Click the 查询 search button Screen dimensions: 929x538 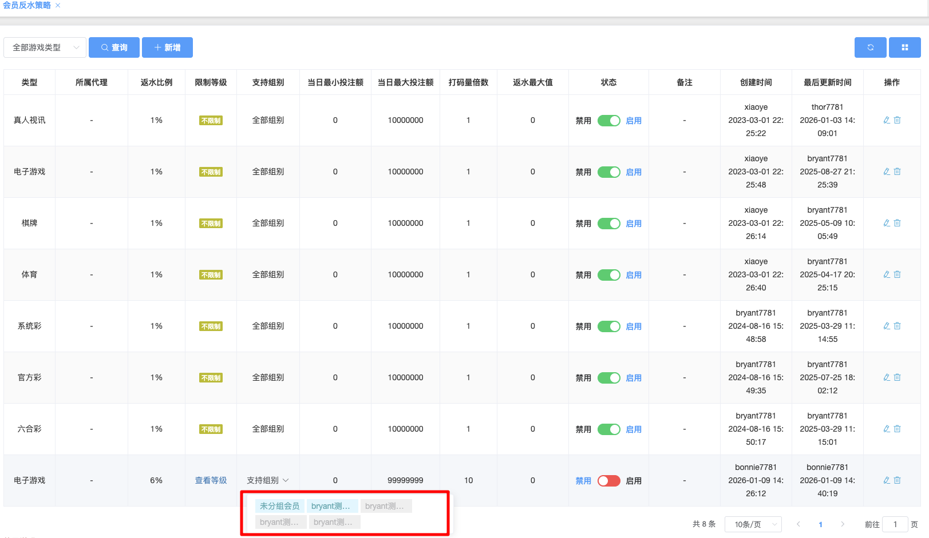(x=114, y=47)
